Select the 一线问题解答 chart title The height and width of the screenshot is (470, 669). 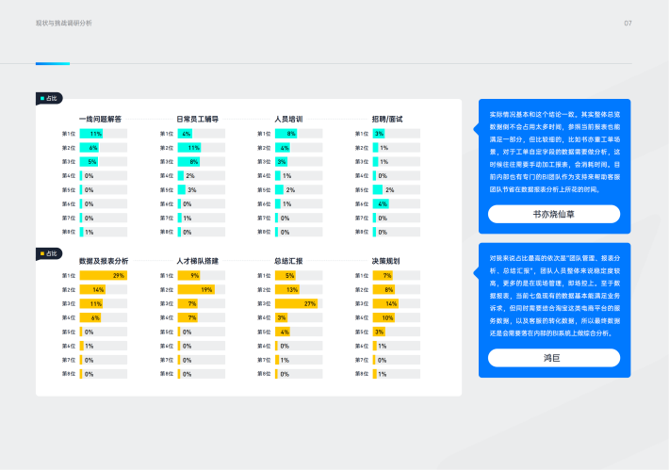[x=100, y=120]
